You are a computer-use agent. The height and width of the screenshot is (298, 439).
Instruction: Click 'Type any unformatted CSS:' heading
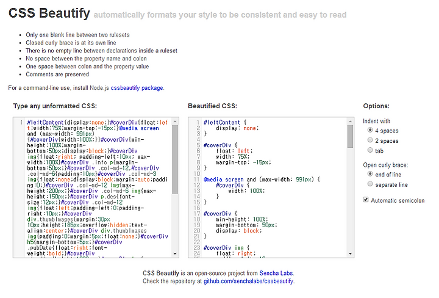(x=55, y=106)
